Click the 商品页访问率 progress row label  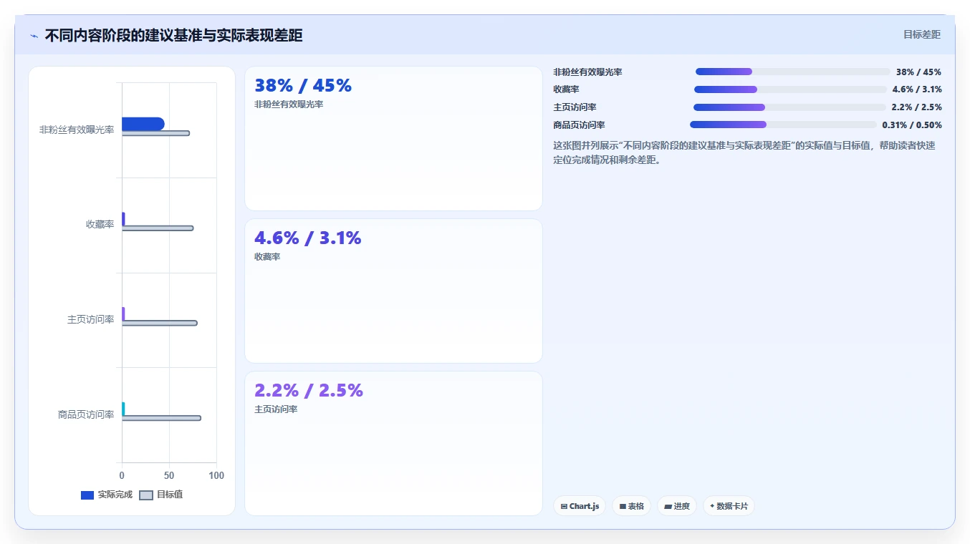(x=579, y=125)
